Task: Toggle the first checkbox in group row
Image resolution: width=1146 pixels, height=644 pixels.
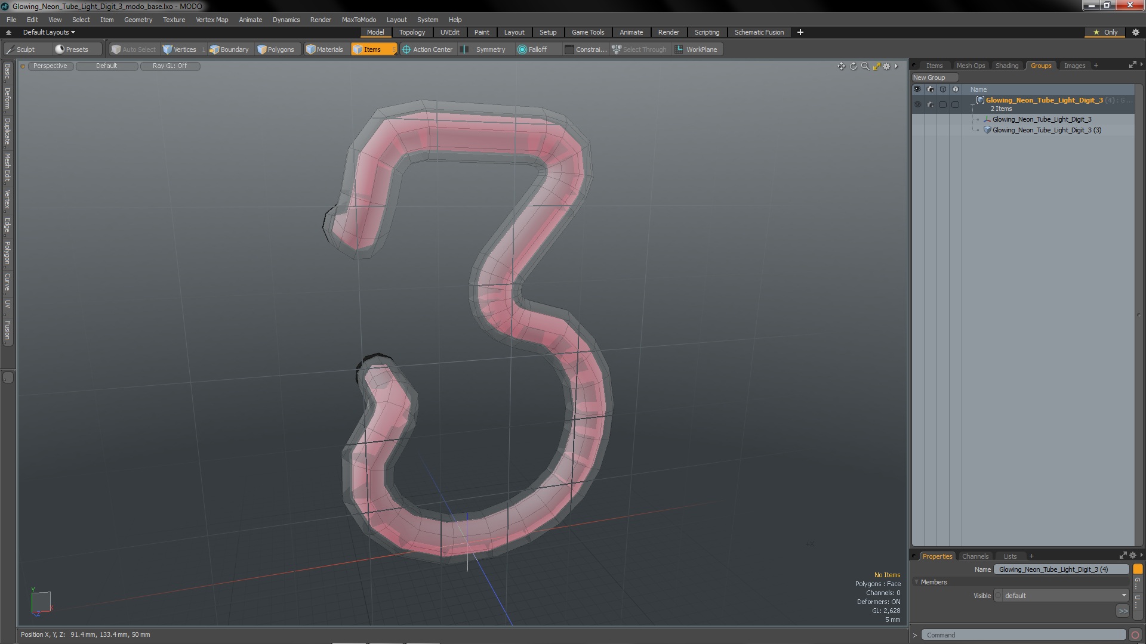Action: click(x=943, y=104)
